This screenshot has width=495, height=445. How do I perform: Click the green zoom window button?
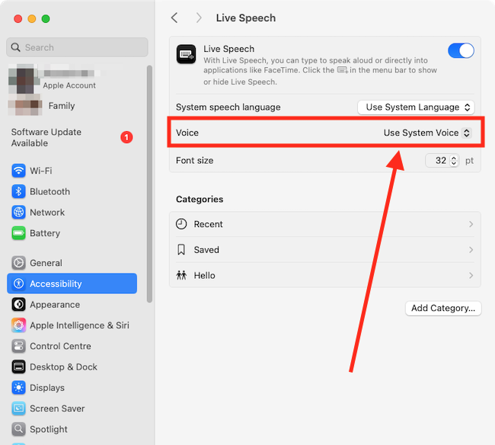(x=46, y=19)
